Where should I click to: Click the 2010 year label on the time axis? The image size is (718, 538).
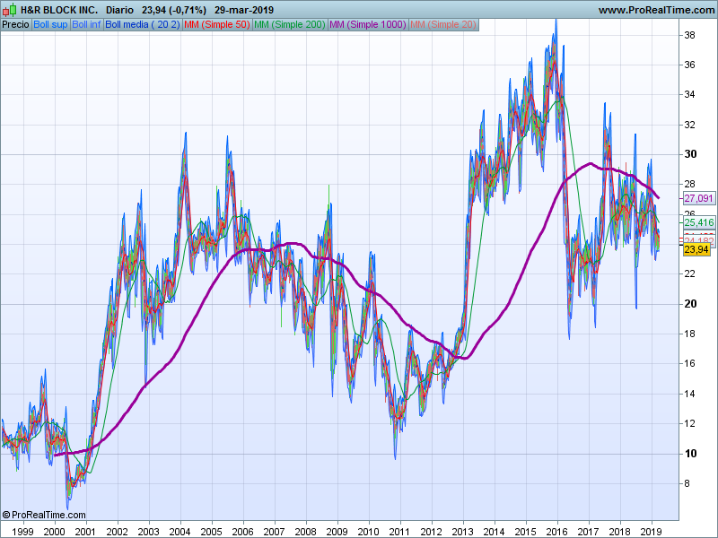pyautogui.click(x=368, y=532)
